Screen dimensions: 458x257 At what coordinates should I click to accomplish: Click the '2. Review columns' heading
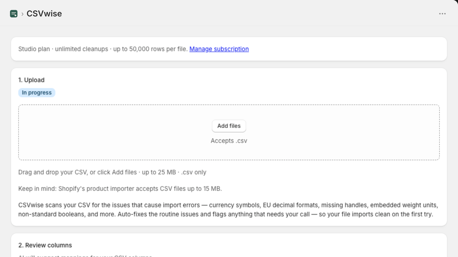45,245
